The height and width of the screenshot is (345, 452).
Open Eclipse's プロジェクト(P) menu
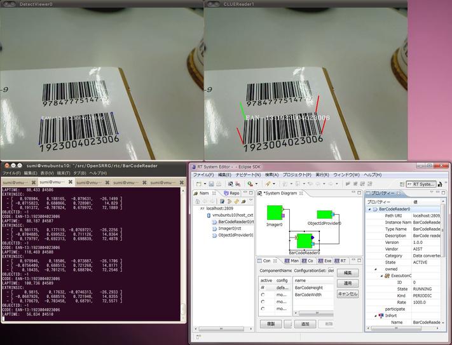(x=297, y=175)
